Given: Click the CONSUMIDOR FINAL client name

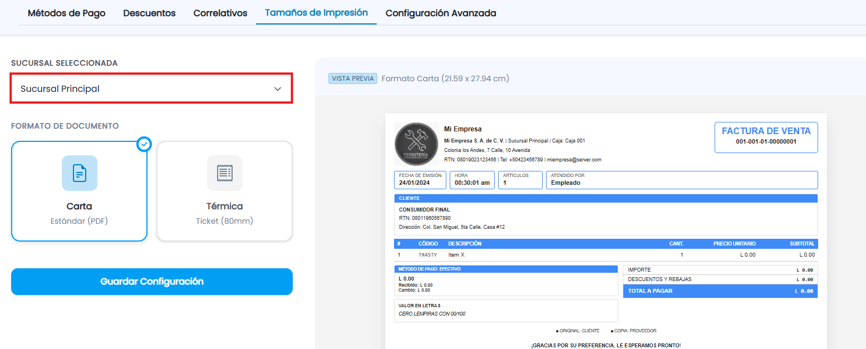Looking at the screenshot, I should (x=425, y=210).
